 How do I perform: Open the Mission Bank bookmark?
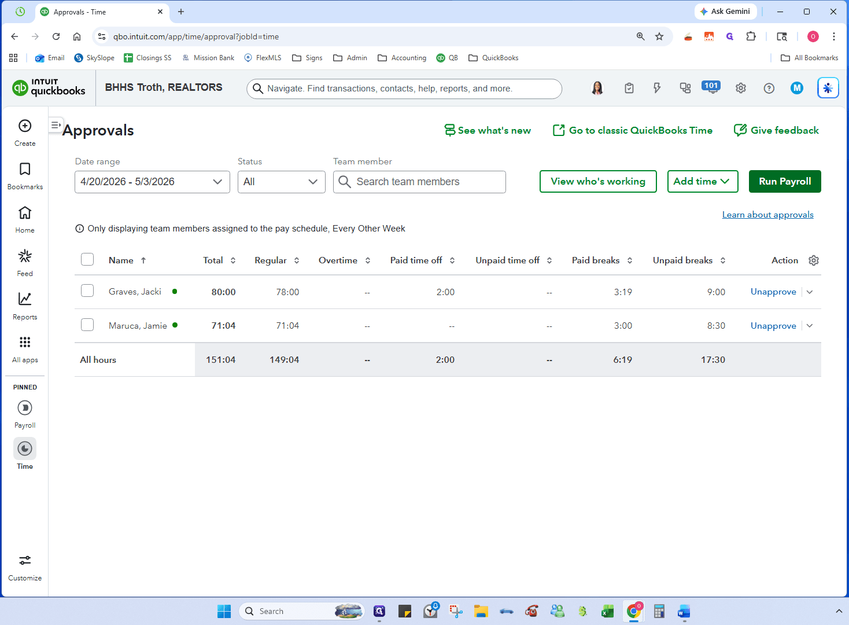208,58
